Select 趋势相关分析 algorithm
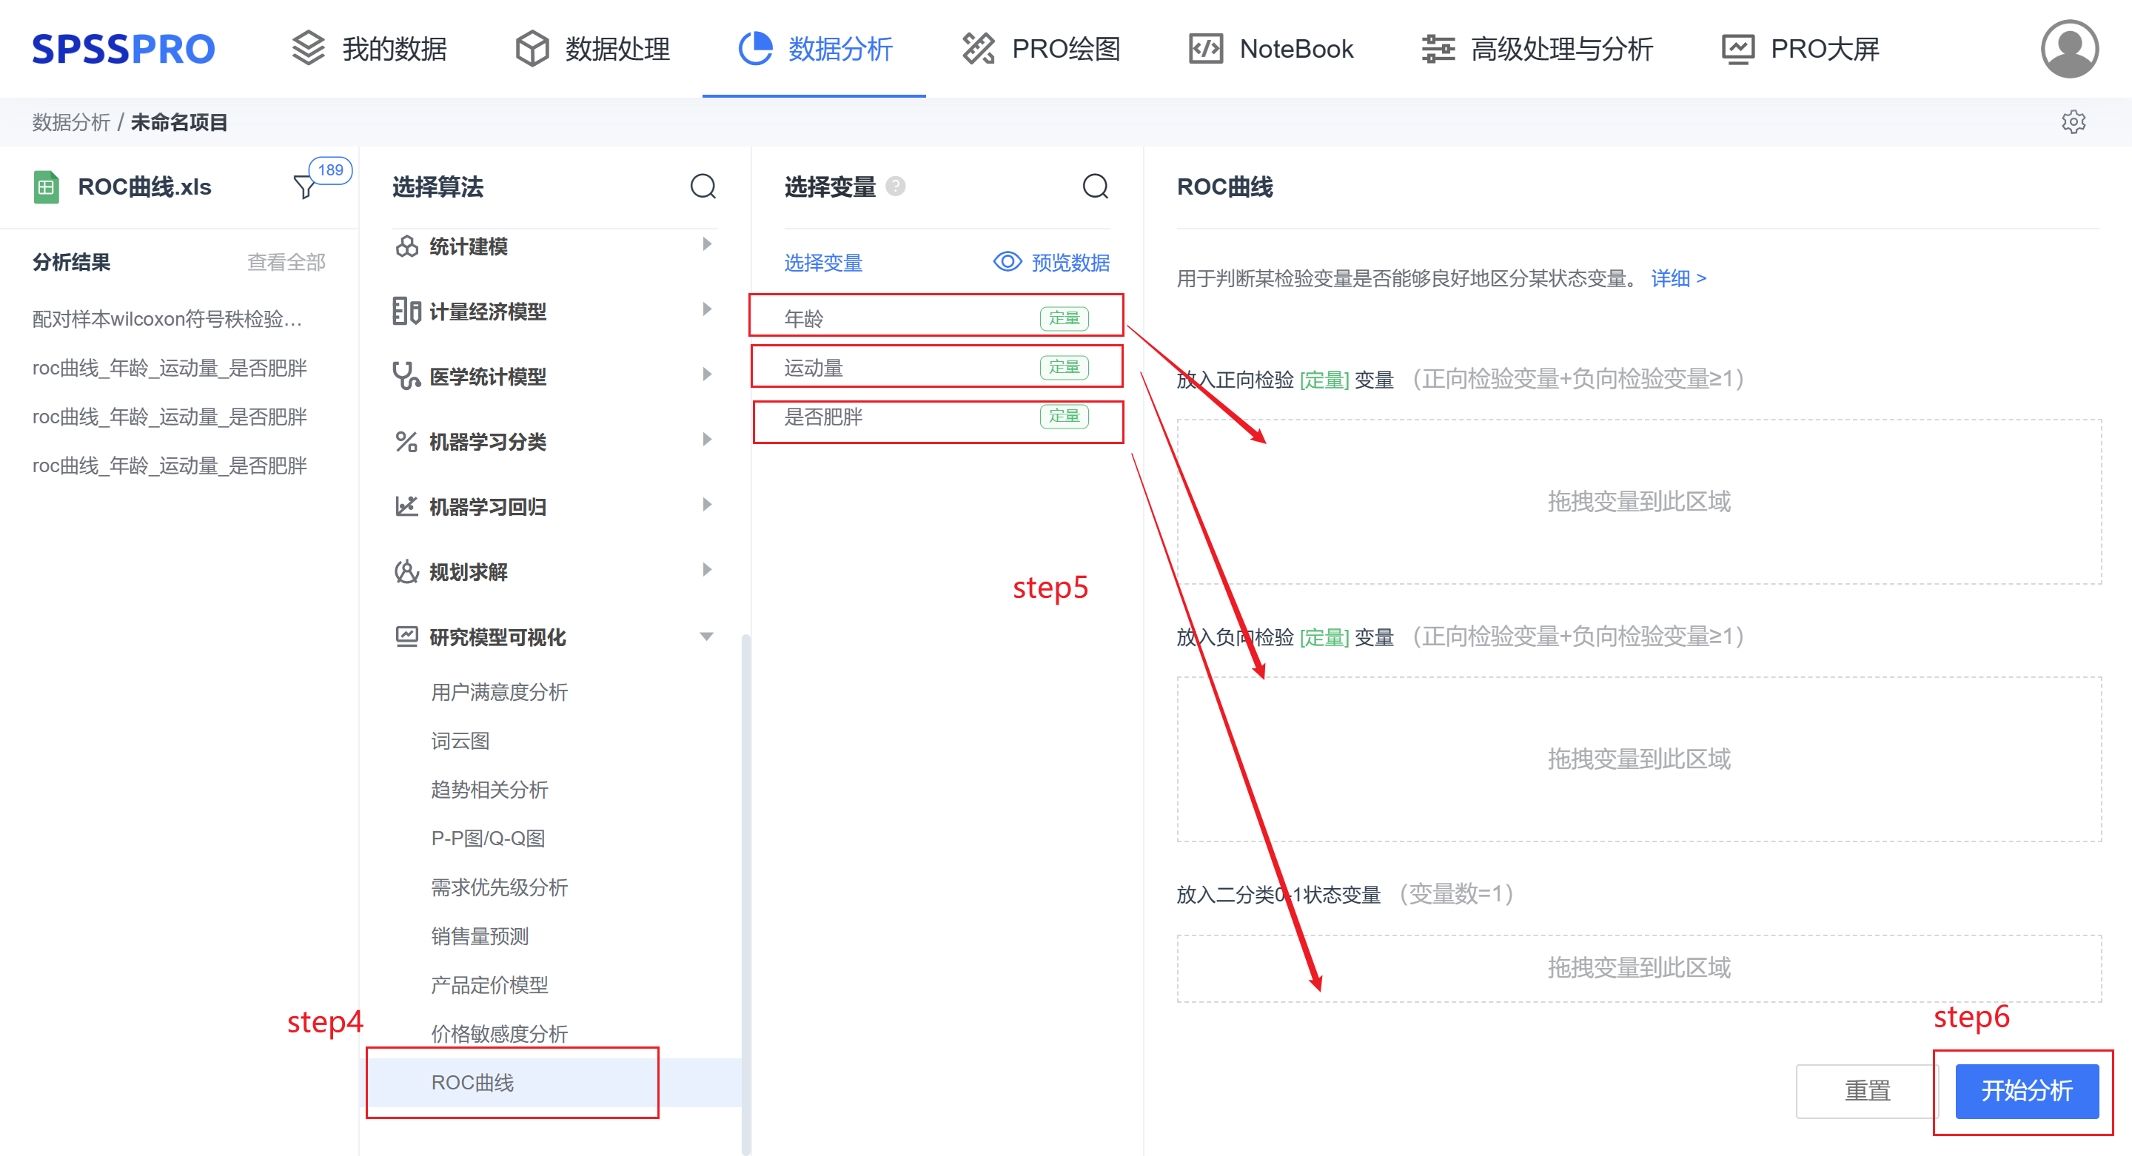2132x1156 pixels. pos(489,790)
